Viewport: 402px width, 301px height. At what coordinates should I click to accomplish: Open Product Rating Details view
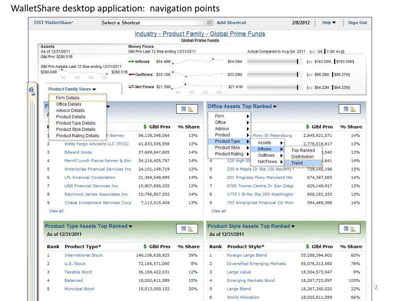pos(77,136)
